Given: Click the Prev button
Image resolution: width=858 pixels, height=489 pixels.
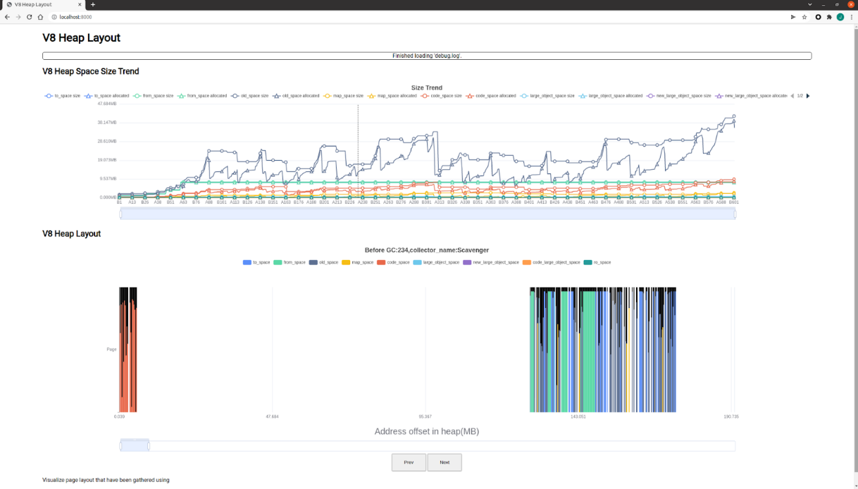Looking at the screenshot, I should (x=409, y=462).
